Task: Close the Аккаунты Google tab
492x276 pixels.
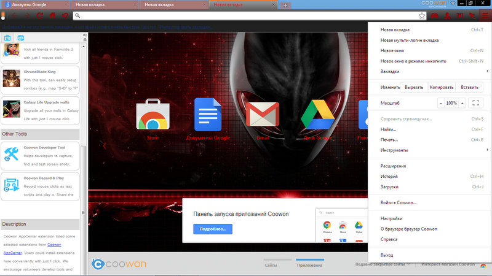Action: click(x=66, y=5)
